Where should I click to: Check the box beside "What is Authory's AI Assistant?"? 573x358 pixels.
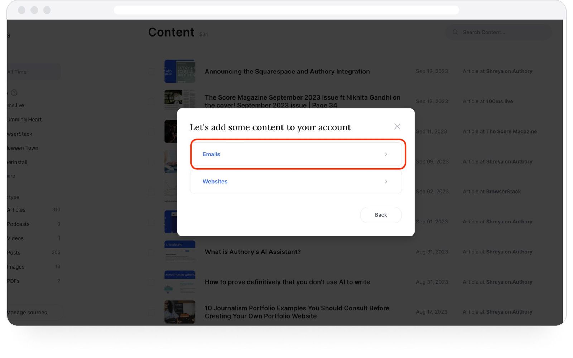click(151, 252)
